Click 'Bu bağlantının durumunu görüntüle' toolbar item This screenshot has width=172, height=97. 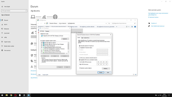105,27
